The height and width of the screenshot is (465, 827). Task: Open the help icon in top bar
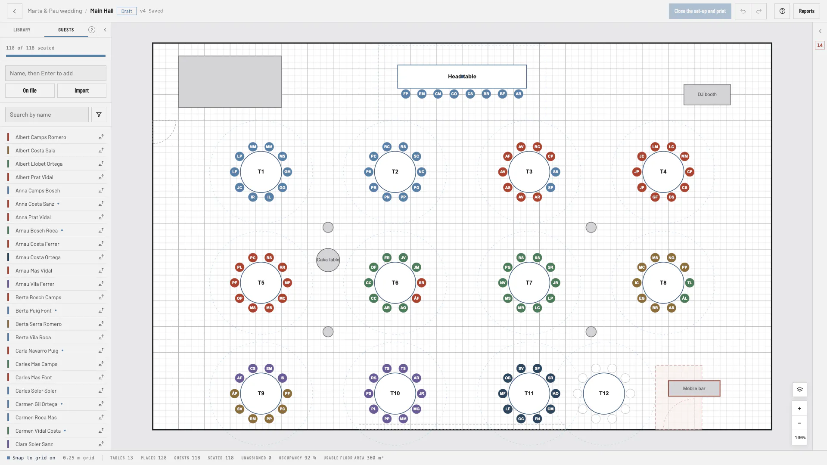[x=782, y=11]
